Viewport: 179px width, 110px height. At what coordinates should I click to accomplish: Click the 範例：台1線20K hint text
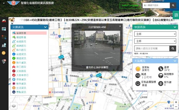[x=141, y=54]
